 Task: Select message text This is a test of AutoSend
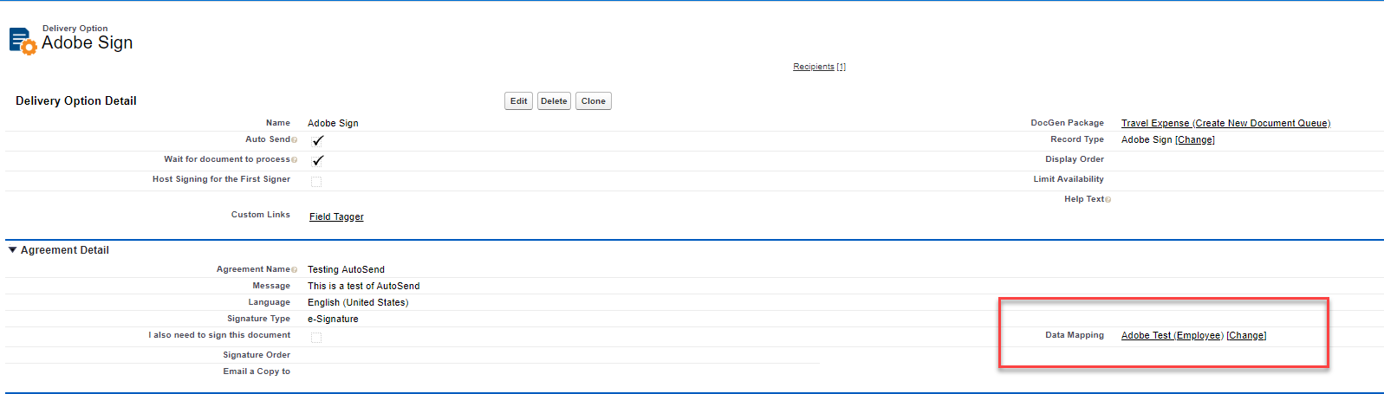363,286
